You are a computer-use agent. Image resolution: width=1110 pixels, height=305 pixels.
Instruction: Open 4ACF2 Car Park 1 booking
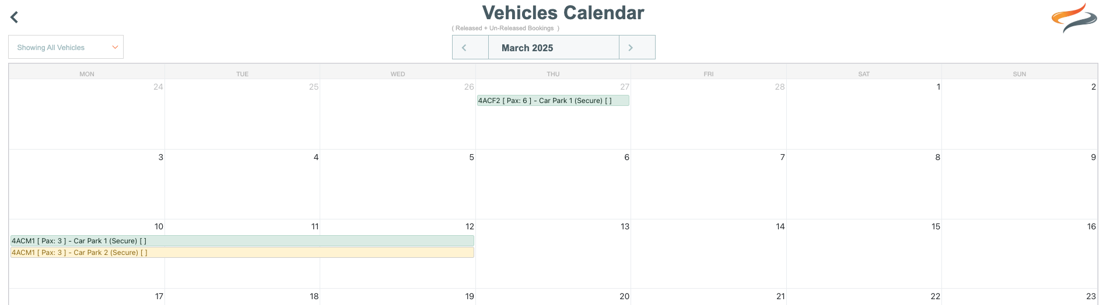pos(553,101)
